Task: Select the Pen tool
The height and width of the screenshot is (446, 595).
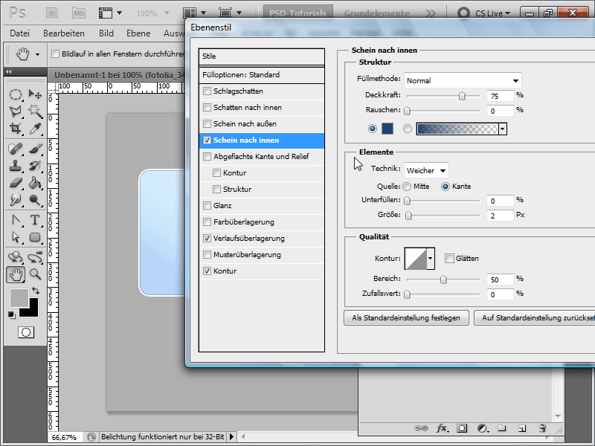Action: coord(15,220)
